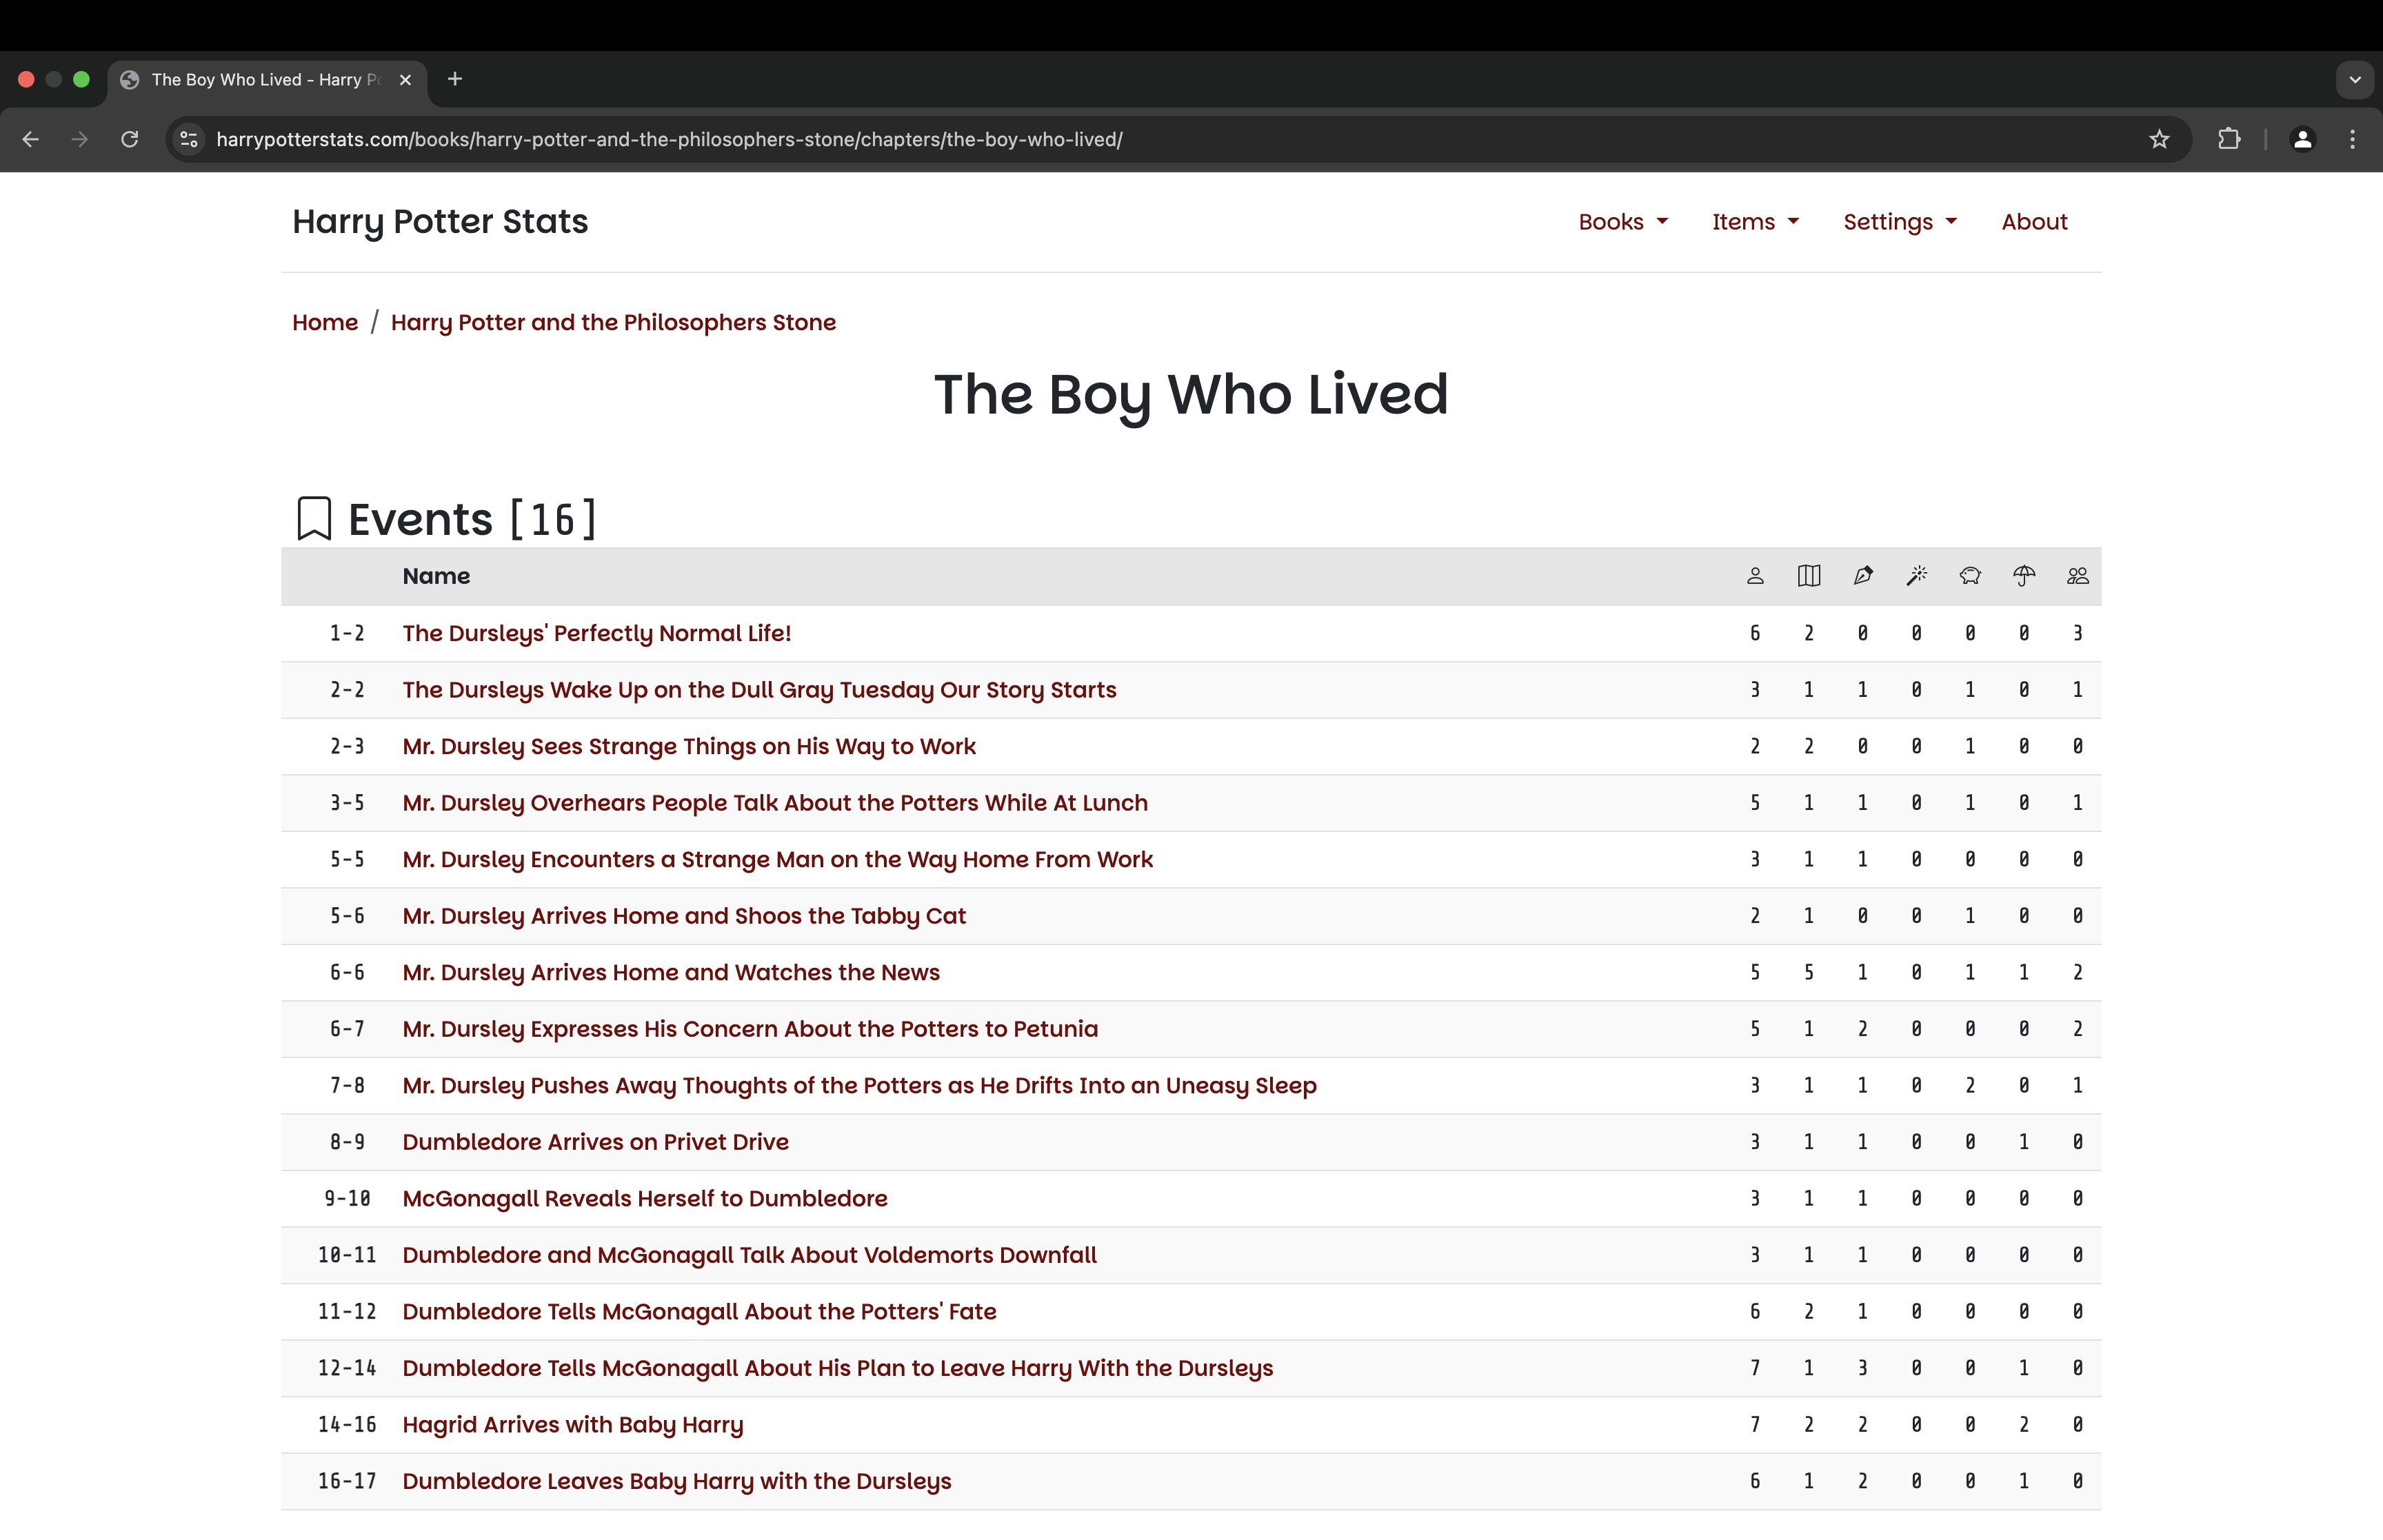The width and height of the screenshot is (2383, 1540).
Task: Click the two people group column icon
Action: (2078, 576)
